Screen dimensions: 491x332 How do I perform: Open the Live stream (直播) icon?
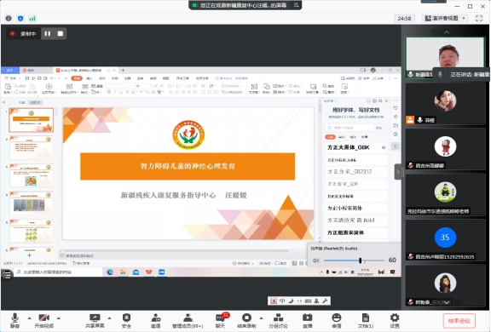point(307,320)
